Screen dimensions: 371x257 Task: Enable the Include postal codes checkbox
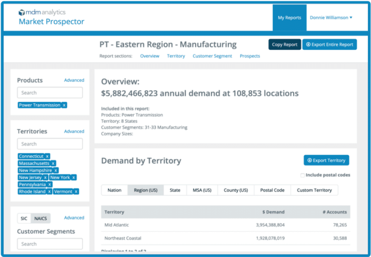coord(302,175)
